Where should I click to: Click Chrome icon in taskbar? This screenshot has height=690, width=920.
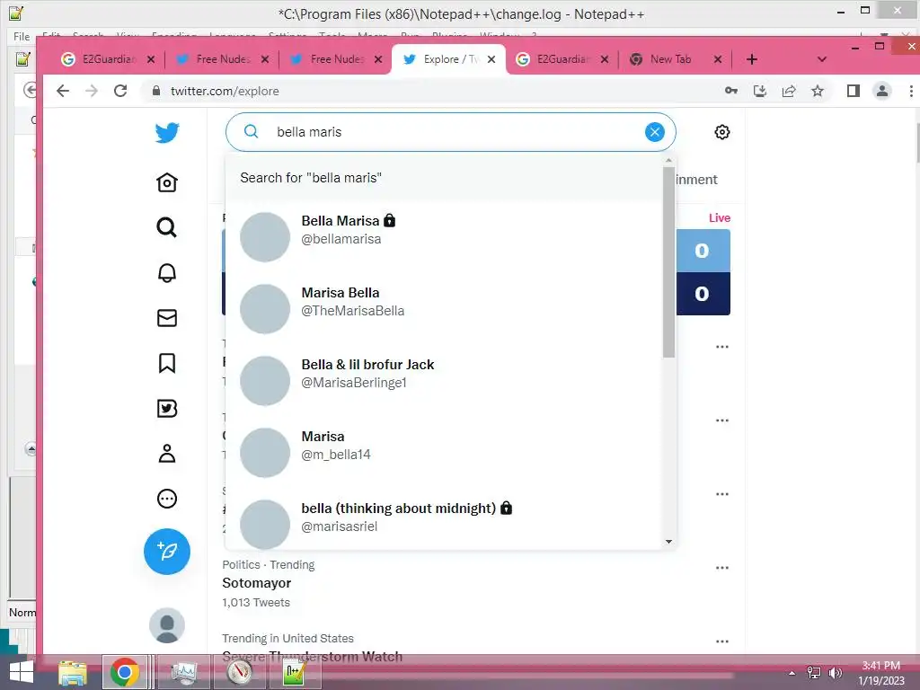click(124, 672)
